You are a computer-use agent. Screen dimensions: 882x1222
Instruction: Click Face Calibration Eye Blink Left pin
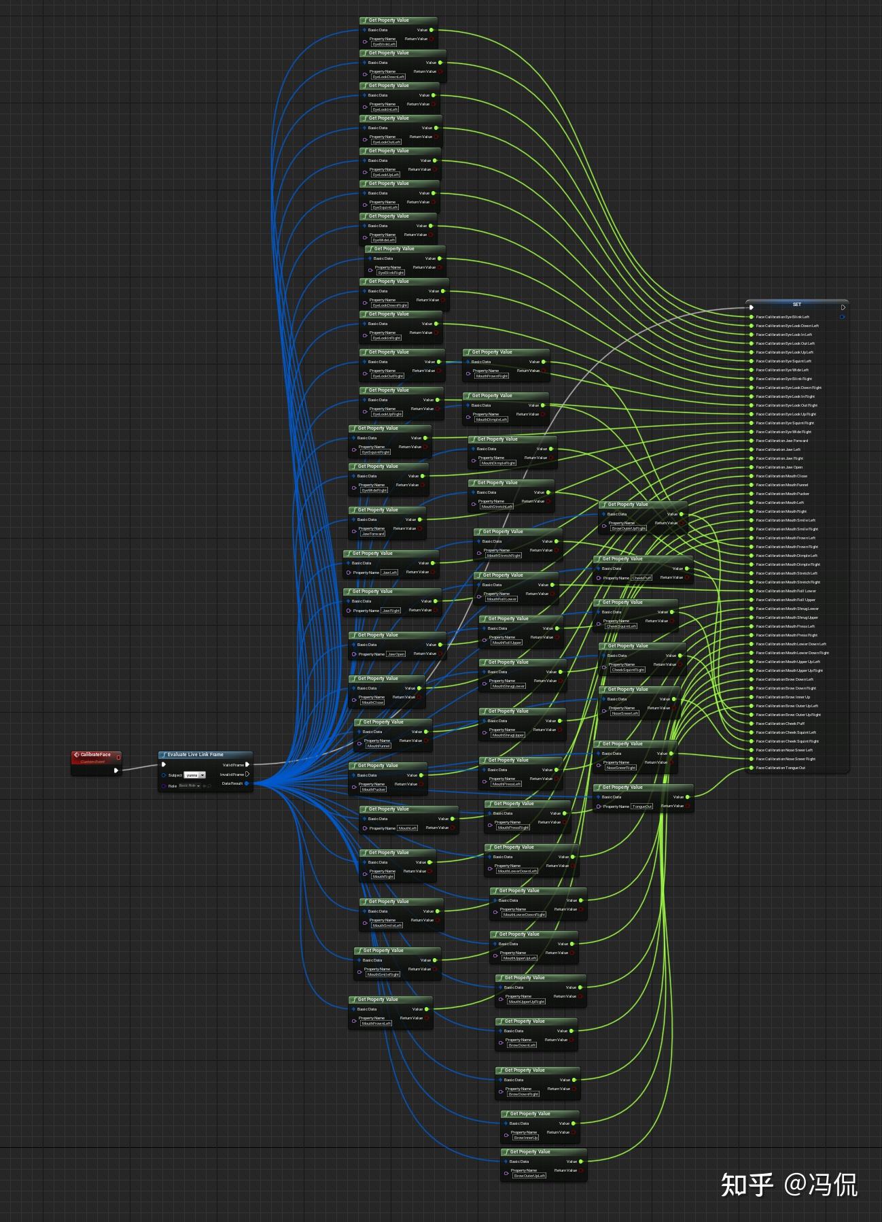(751, 317)
